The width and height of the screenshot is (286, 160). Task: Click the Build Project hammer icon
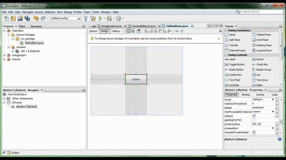[86, 18]
